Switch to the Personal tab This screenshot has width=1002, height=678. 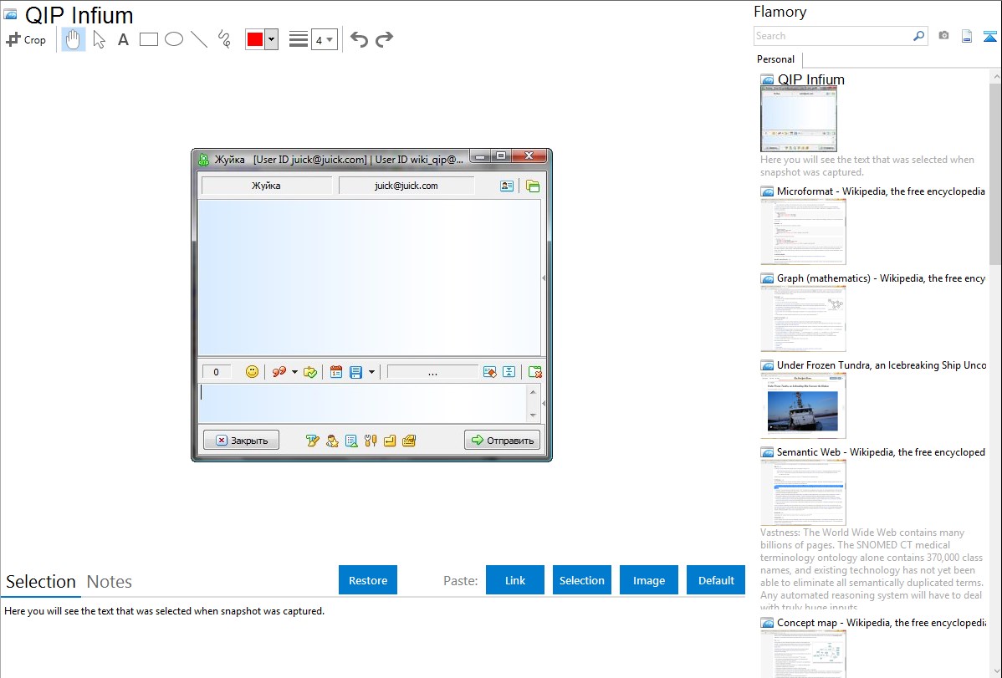point(776,59)
